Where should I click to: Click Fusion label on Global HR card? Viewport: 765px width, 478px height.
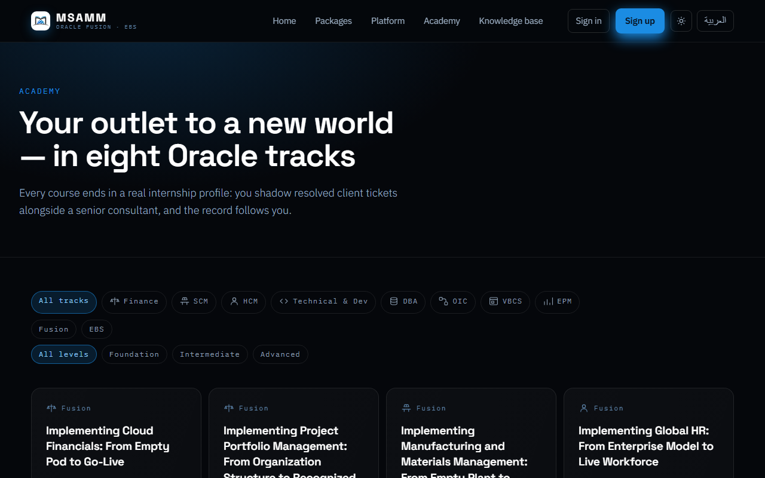608,408
